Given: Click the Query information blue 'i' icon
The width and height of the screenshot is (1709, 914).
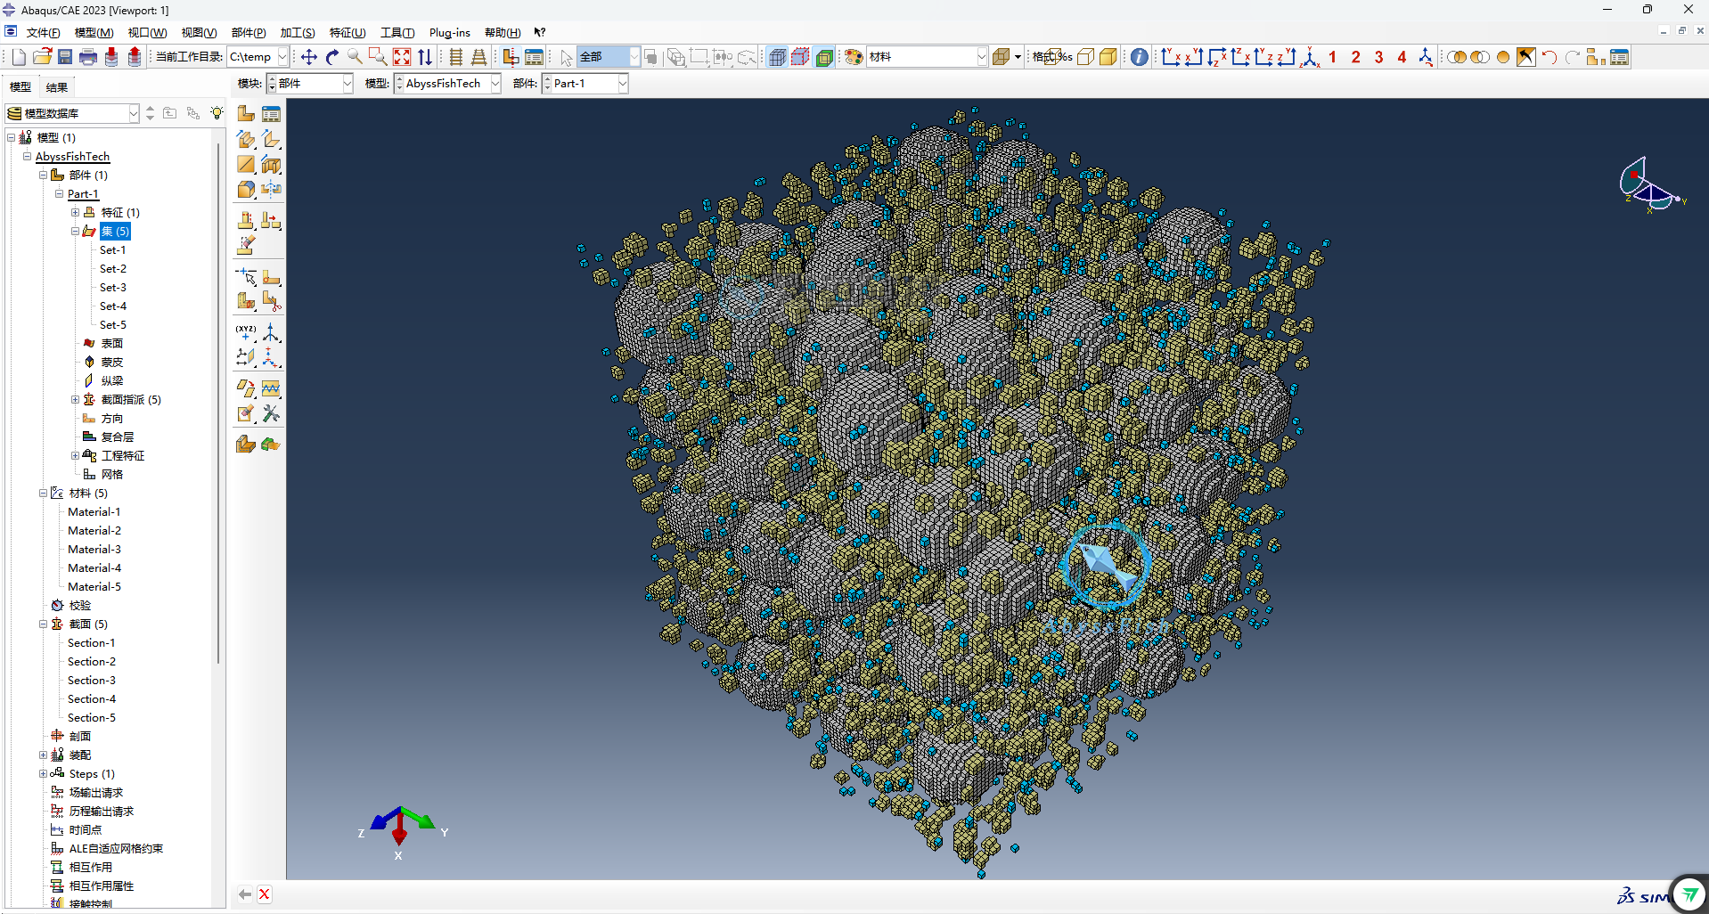Looking at the screenshot, I should (x=1139, y=57).
